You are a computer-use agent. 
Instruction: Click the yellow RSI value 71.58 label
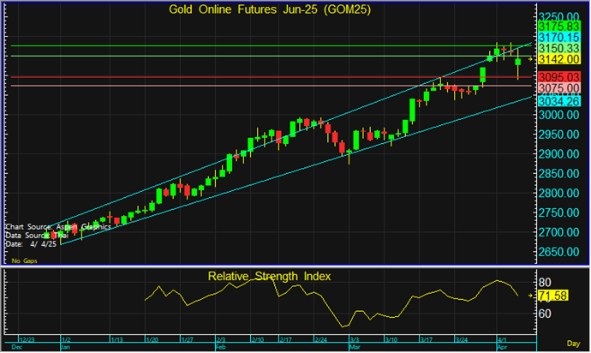(553, 296)
